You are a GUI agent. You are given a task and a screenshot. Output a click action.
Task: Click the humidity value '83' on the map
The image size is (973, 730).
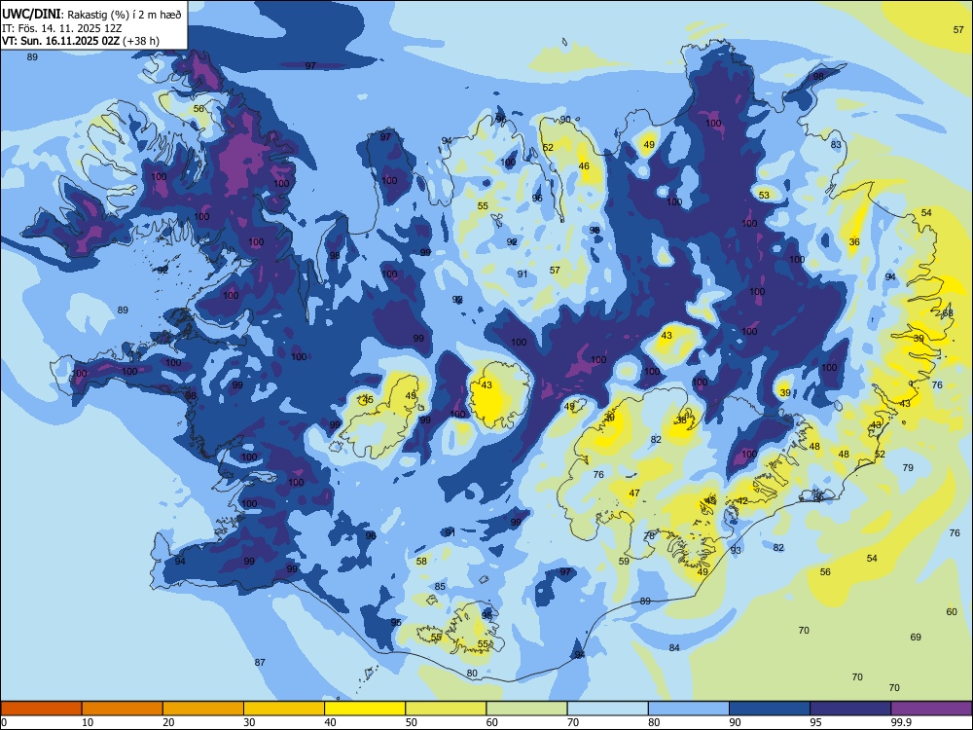tap(836, 145)
